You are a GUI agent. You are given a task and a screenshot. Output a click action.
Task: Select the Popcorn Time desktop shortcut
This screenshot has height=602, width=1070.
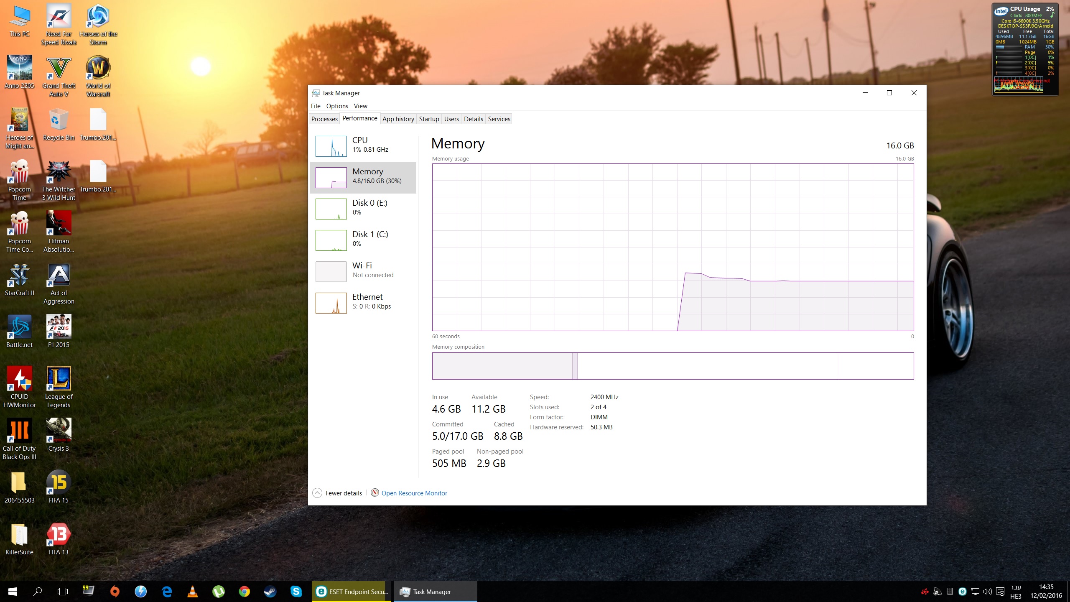pyautogui.click(x=20, y=181)
